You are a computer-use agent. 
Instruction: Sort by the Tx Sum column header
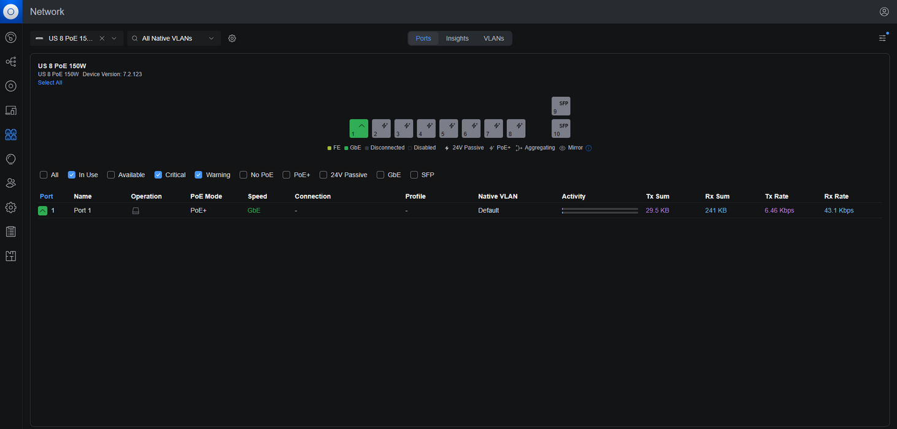pyautogui.click(x=658, y=196)
